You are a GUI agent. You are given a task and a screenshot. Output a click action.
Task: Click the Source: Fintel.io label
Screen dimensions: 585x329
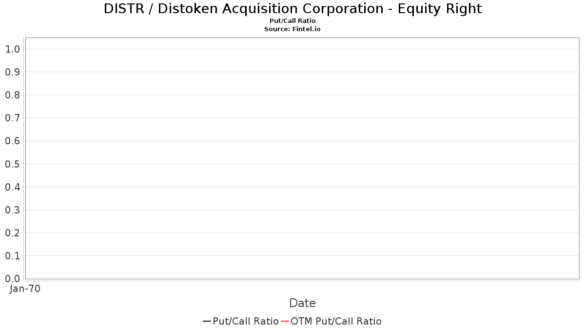click(292, 29)
